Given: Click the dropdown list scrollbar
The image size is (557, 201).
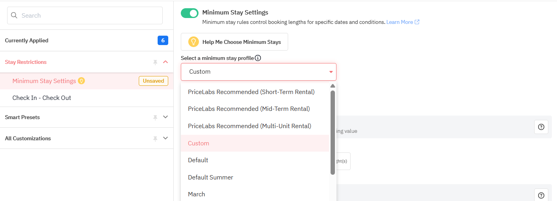Looking at the screenshot, I should 333,132.
